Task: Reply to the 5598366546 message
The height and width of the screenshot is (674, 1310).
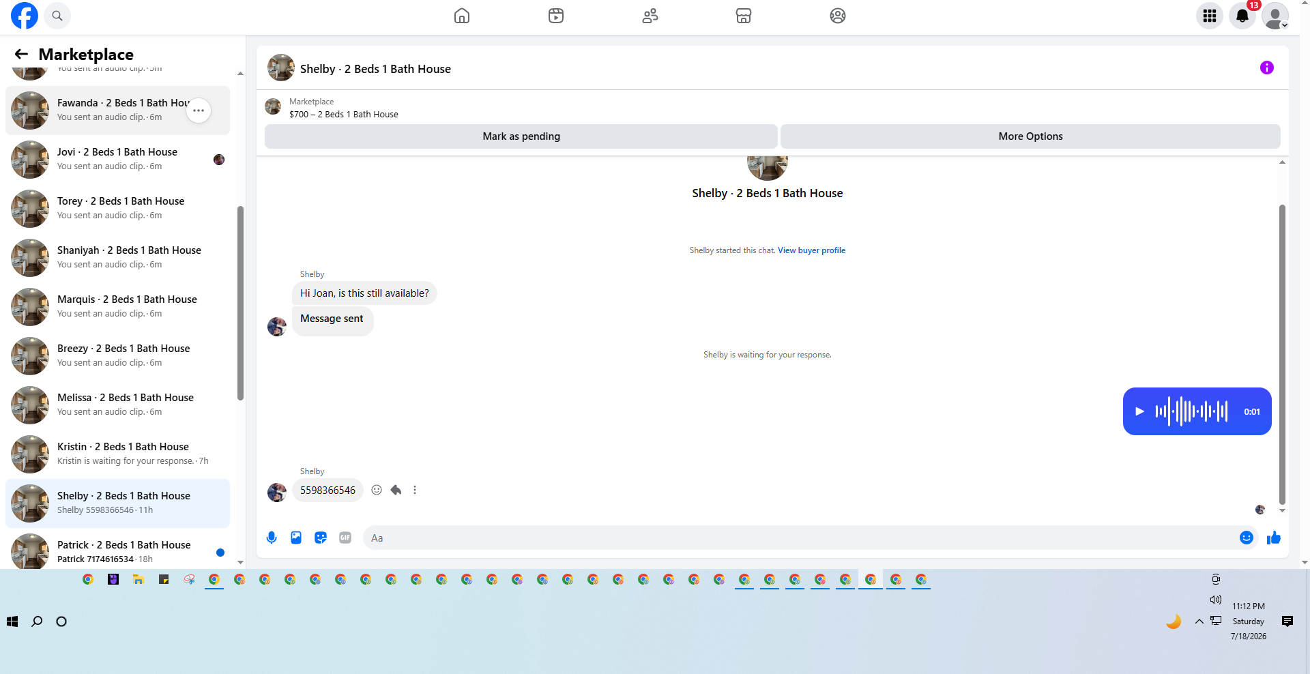Action: click(x=396, y=490)
